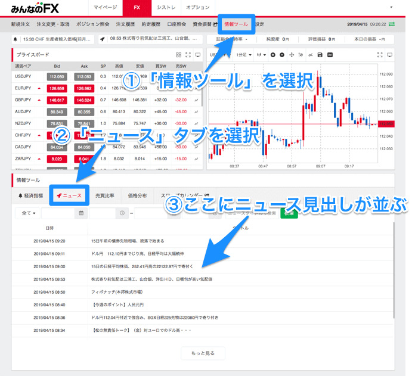415x376 pixels.
Task: Click the 15:30 CHF 生産者輸入価格 ticker text
Action: [57, 39]
